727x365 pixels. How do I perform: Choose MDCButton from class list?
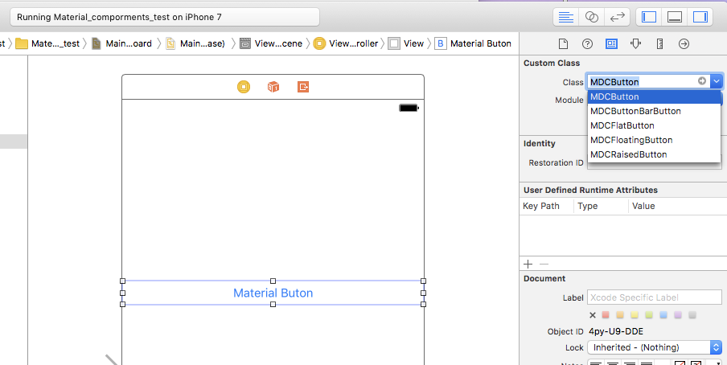(654, 96)
